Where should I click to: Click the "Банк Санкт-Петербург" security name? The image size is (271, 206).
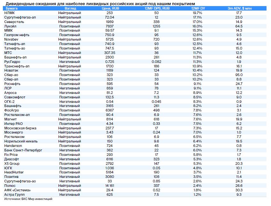(x=23, y=151)
